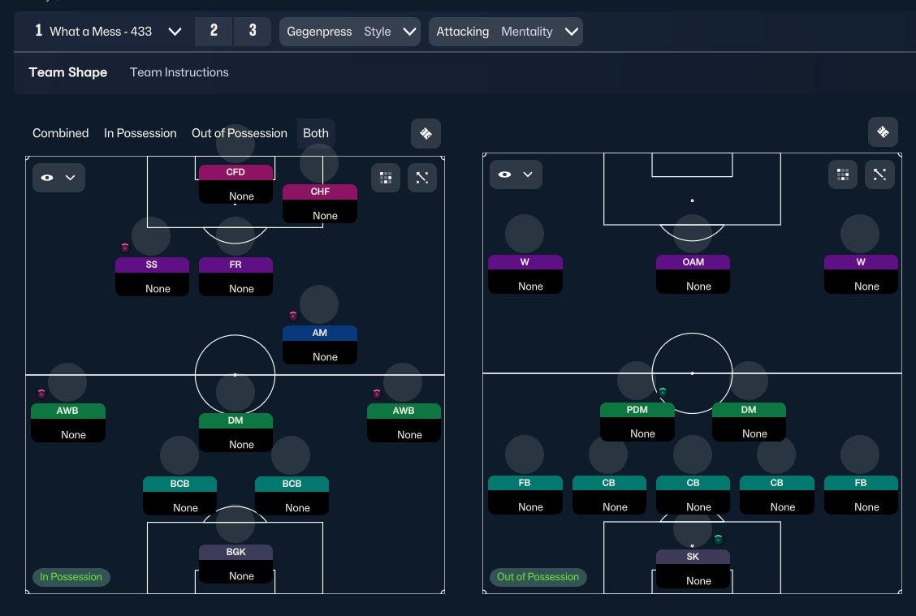Select the FR position card
Screen dimensions: 916x616
pos(236,276)
